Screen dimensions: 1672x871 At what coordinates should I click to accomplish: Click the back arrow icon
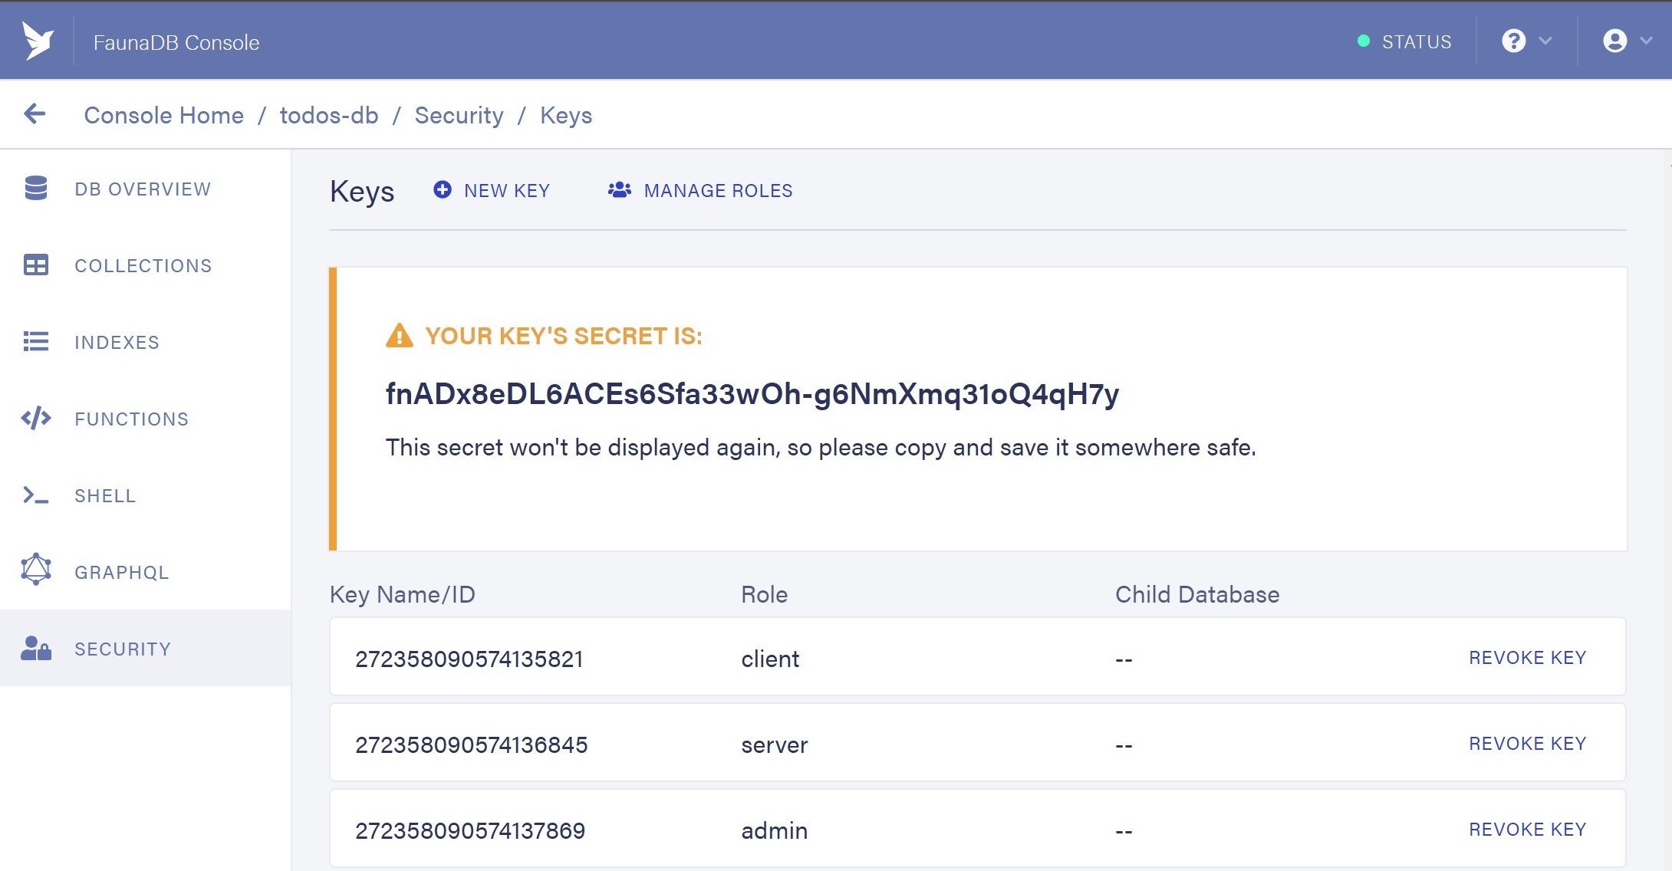pos(35,114)
